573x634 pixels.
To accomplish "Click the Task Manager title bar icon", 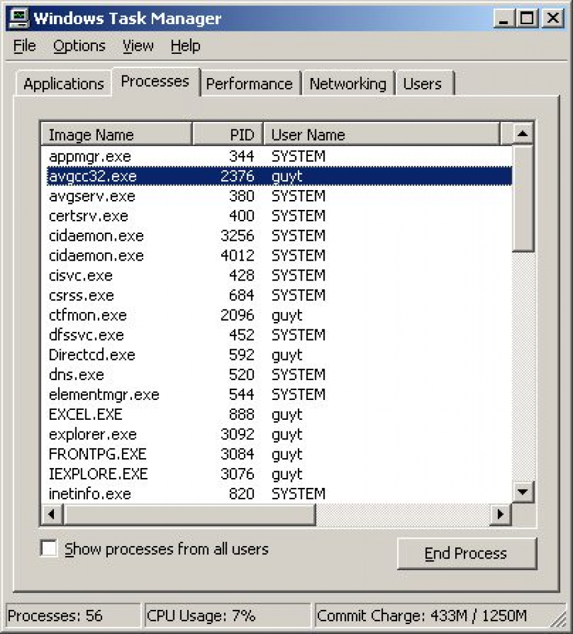I will click(x=19, y=19).
